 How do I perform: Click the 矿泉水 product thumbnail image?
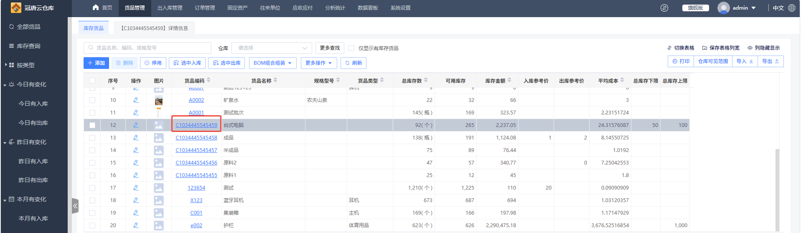[x=159, y=100]
